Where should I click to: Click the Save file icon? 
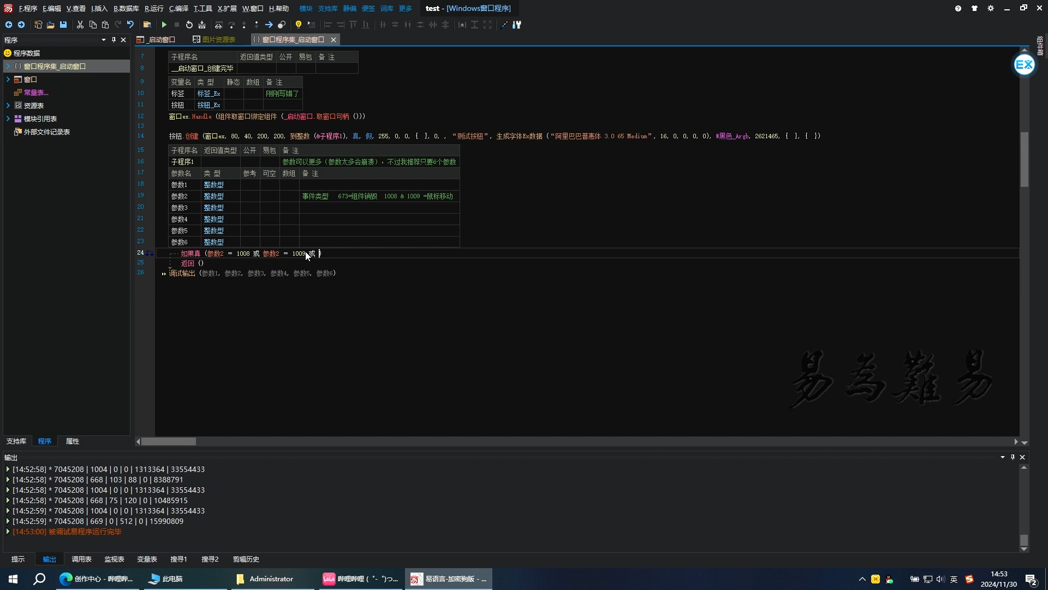(63, 25)
